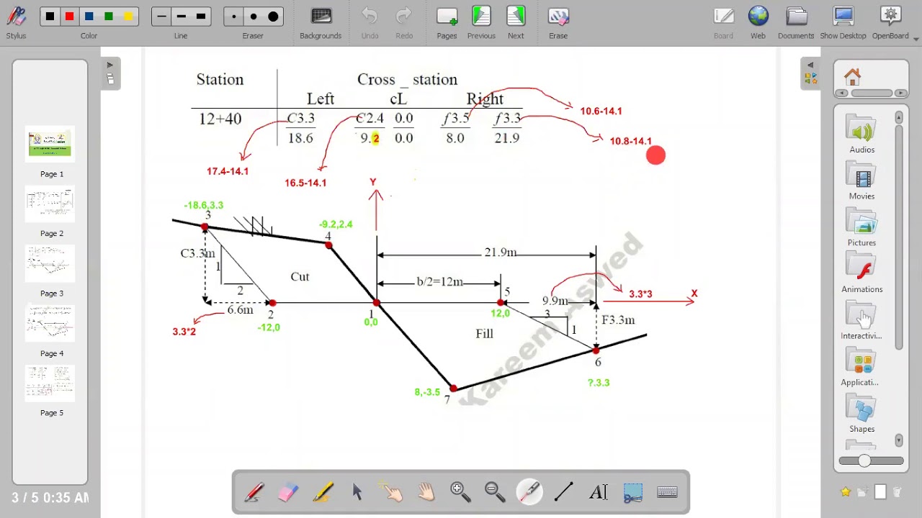Select the thinnest line width
Image resolution: width=922 pixels, height=518 pixels.
(161, 17)
